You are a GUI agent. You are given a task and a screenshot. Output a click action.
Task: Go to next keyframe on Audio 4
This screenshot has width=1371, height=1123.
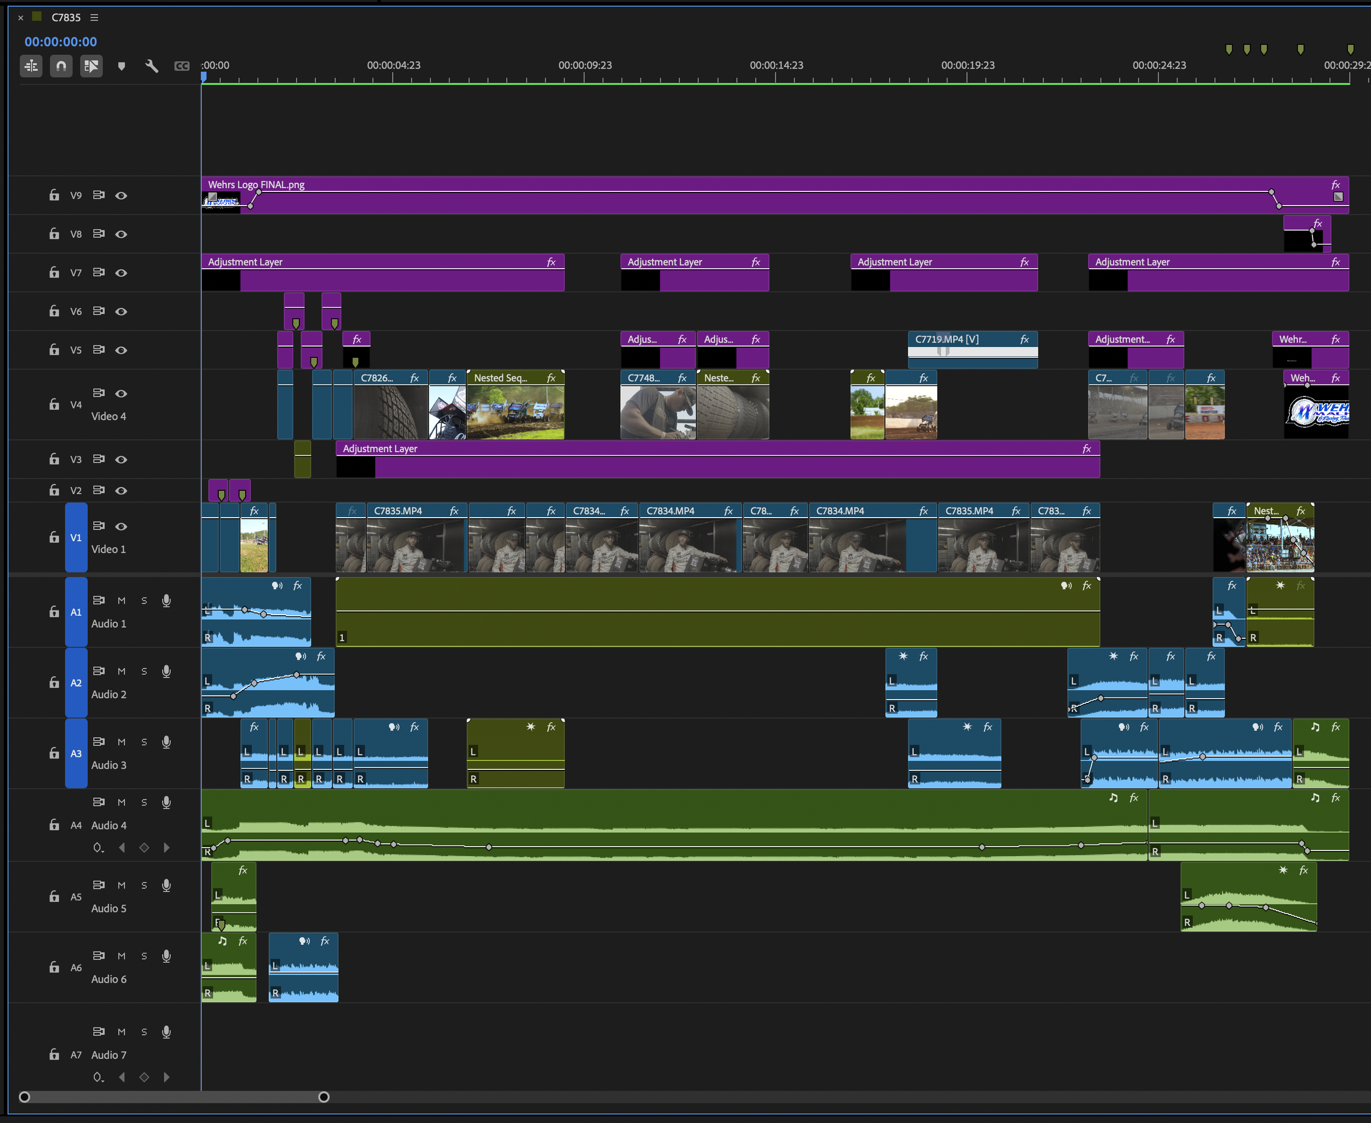click(x=167, y=847)
